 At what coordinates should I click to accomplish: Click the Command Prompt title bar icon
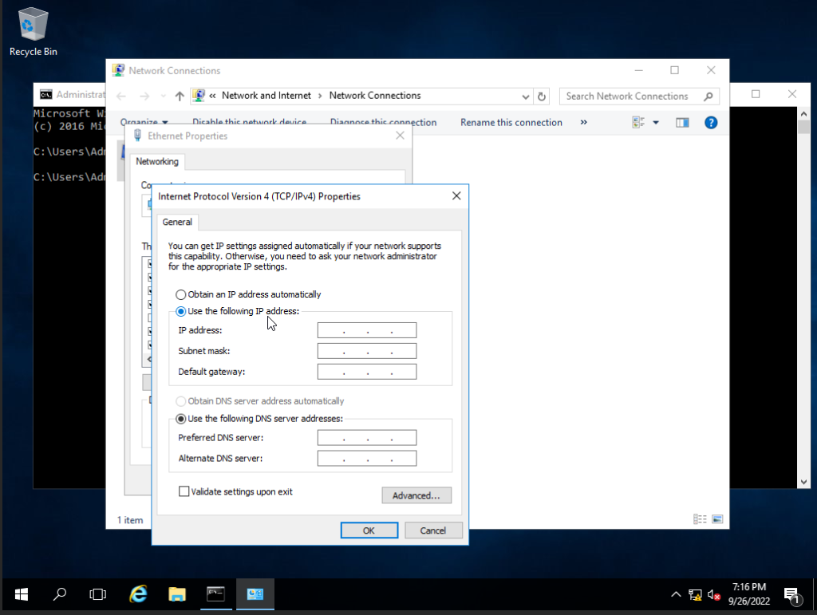pos(45,94)
